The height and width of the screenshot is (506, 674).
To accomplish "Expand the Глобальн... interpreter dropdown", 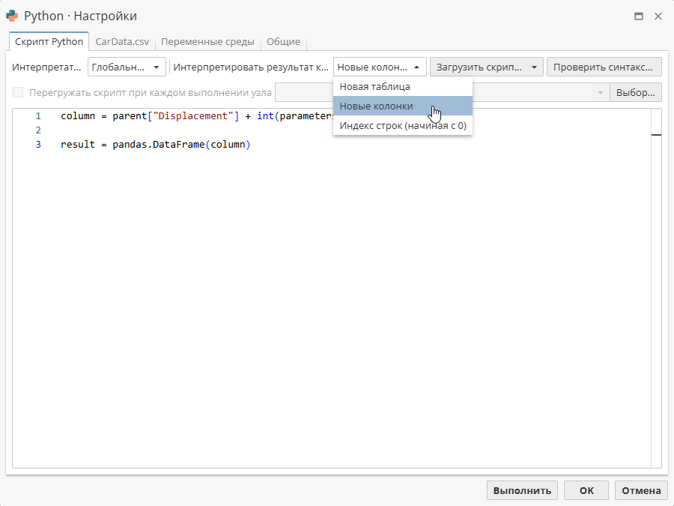I will click(x=127, y=67).
